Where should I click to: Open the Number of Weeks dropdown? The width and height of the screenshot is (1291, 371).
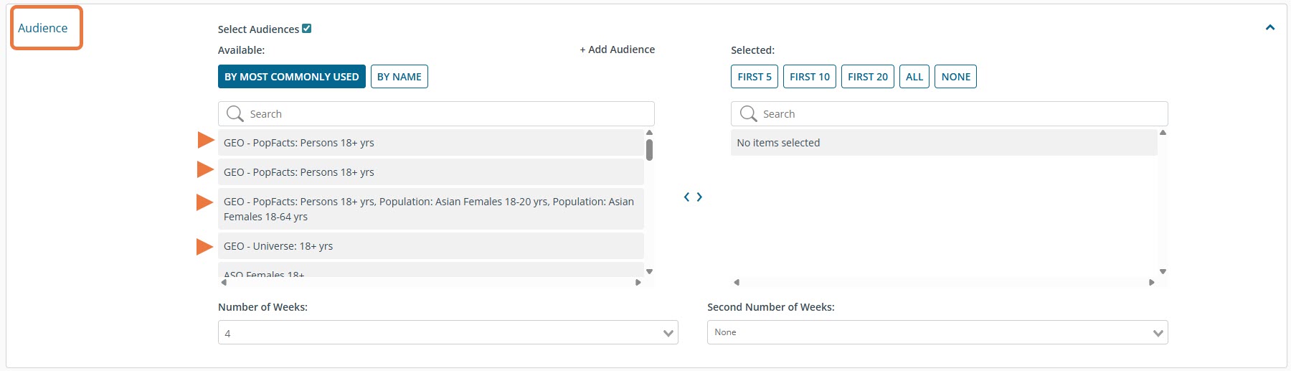(x=448, y=333)
